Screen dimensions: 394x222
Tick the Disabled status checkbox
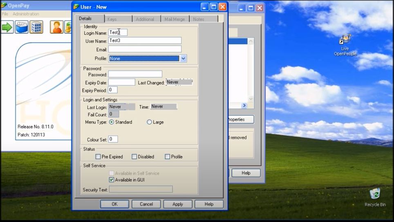[134, 157]
